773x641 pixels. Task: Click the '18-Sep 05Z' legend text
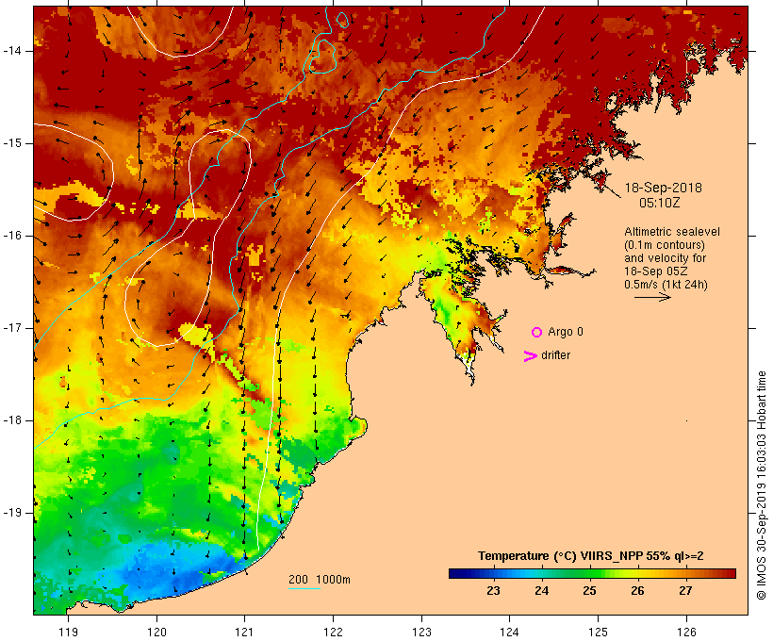656,271
